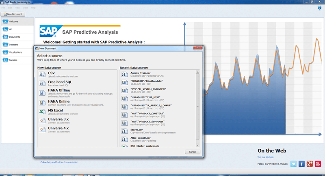The width and height of the screenshot is (325, 176).
Task: Follow the Visit our Website link
Action: pyautogui.click(x=266, y=157)
